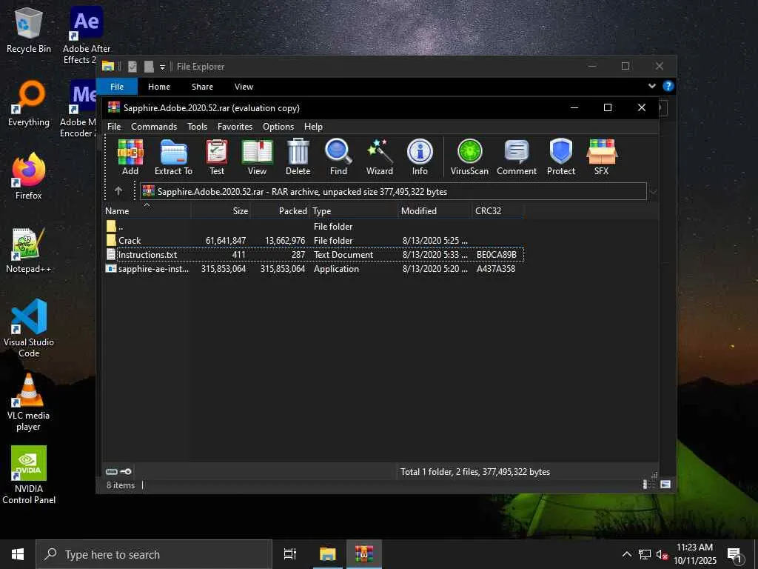Click the Task View taskbar icon
The image size is (758, 569).
point(290,554)
